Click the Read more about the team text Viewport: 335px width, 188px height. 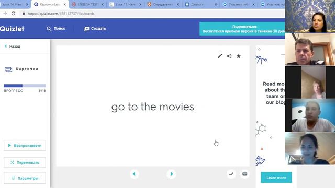point(274,93)
